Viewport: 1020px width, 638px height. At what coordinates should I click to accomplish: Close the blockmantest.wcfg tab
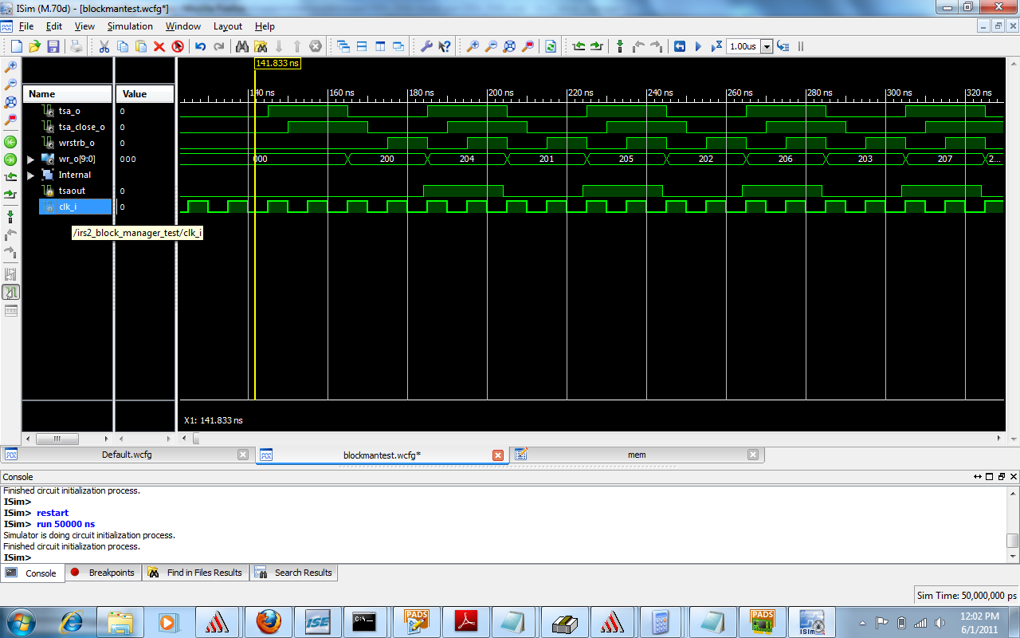(498, 455)
